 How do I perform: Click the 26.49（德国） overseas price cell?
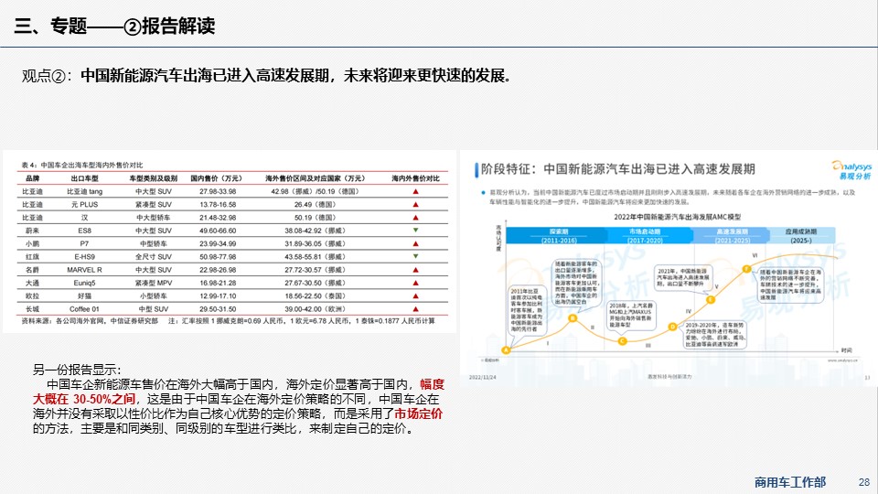tap(315, 204)
